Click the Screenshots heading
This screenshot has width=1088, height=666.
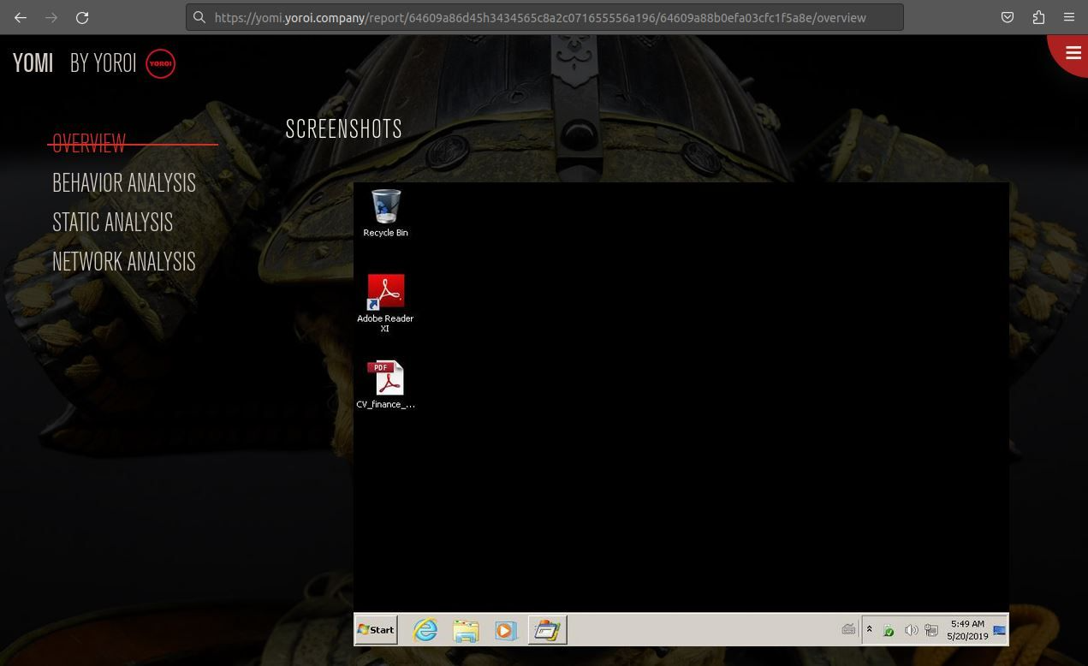pyautogui.click(x=344, y=129)
